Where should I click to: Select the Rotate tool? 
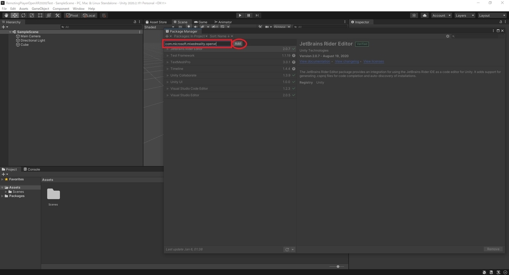click(23, 15)
